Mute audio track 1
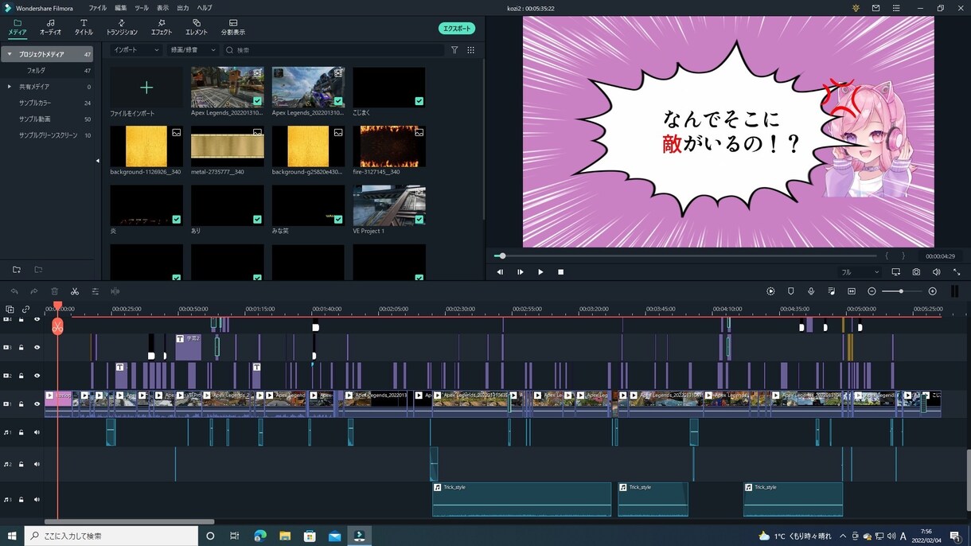This screenshot has width=971, height=546. click(x=37, y=432)
